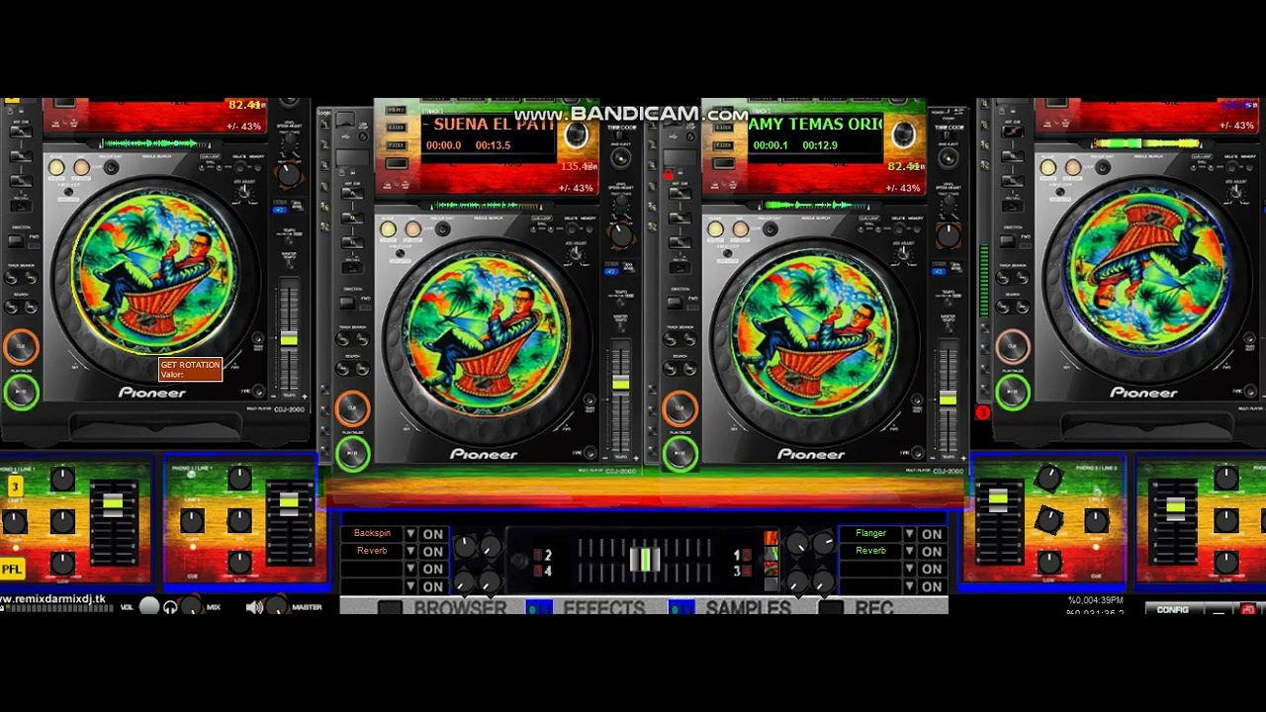Click the pitch fader on SUENA EL PATI deck
1266x712 pixels.
click(x=620, y=383)
